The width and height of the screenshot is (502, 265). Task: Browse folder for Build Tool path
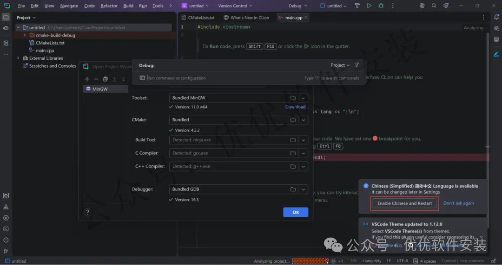pyautogui.click(x=293, y=140)
